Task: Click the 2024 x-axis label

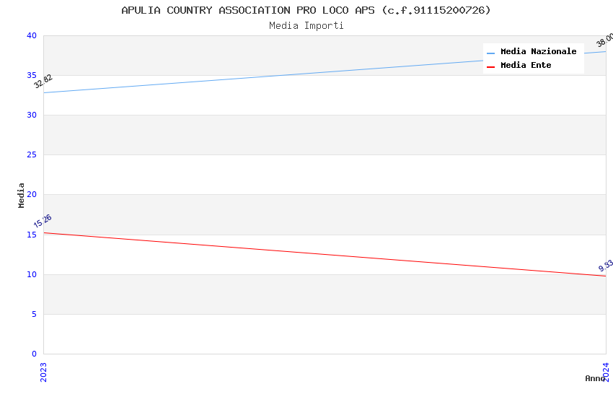Action: 606,372
